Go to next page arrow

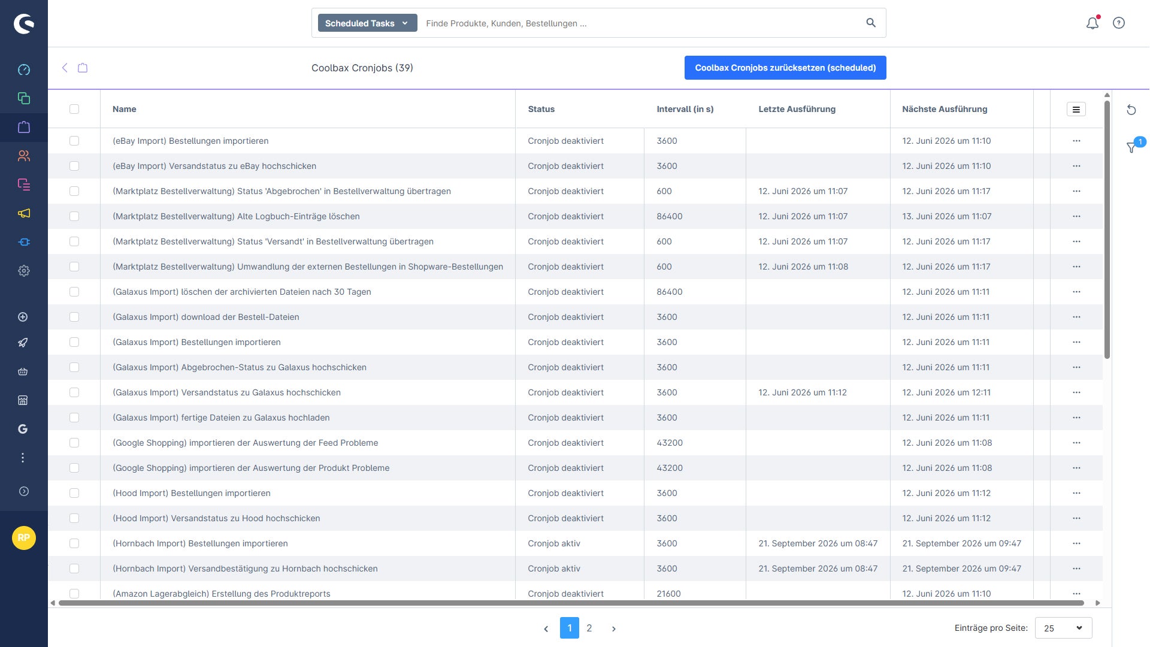click(x=614, y=628)
